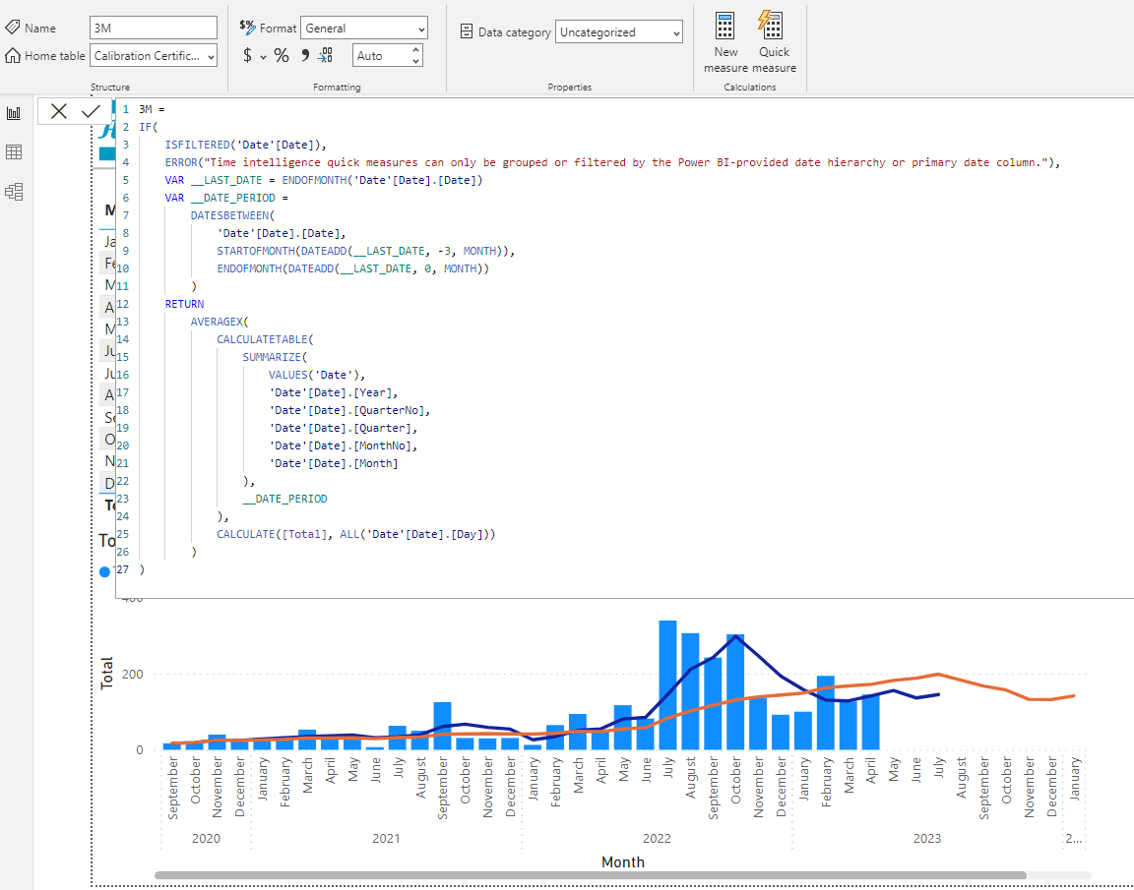Click the ISFILTERED function on line 3
This screenshot has height=890, width=1134.
(198, 145)
